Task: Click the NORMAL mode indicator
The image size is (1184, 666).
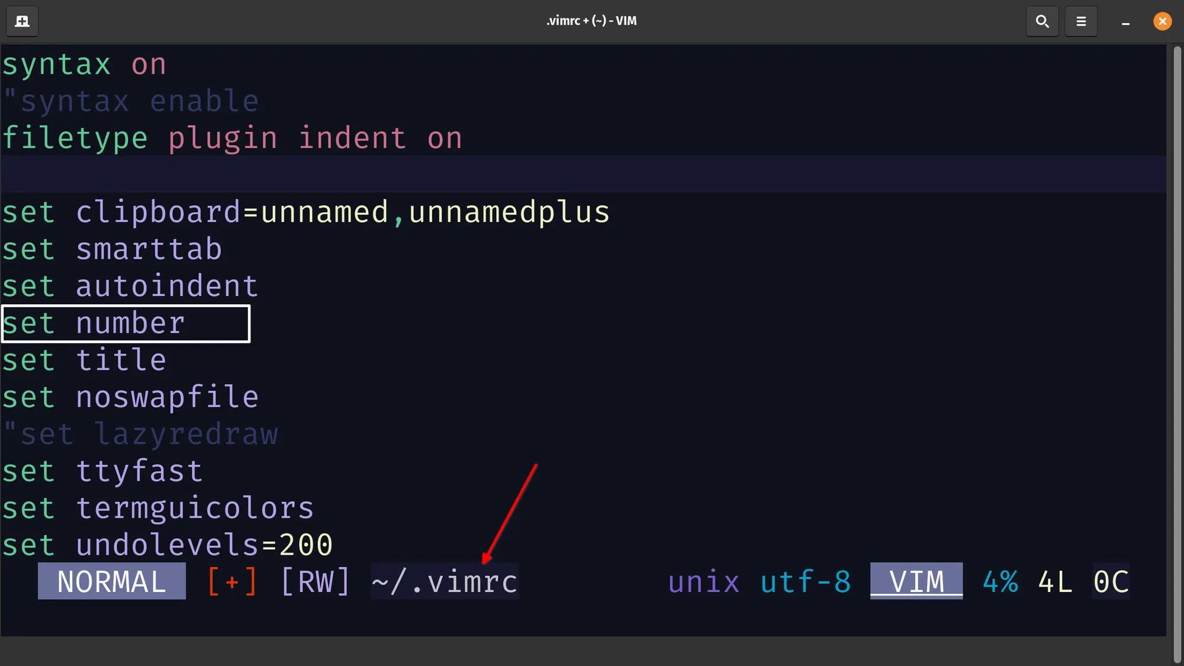Action: (111, 581)
